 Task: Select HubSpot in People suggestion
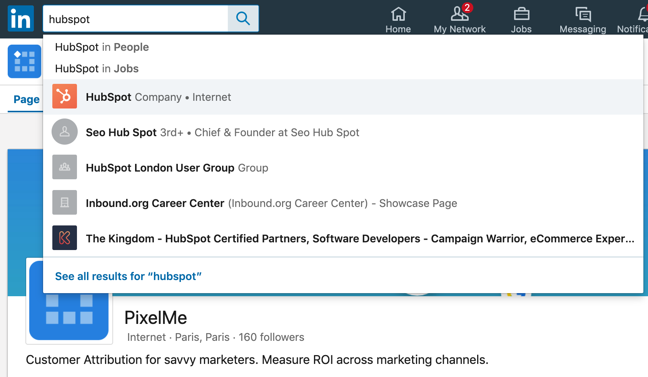coord(102,47)
